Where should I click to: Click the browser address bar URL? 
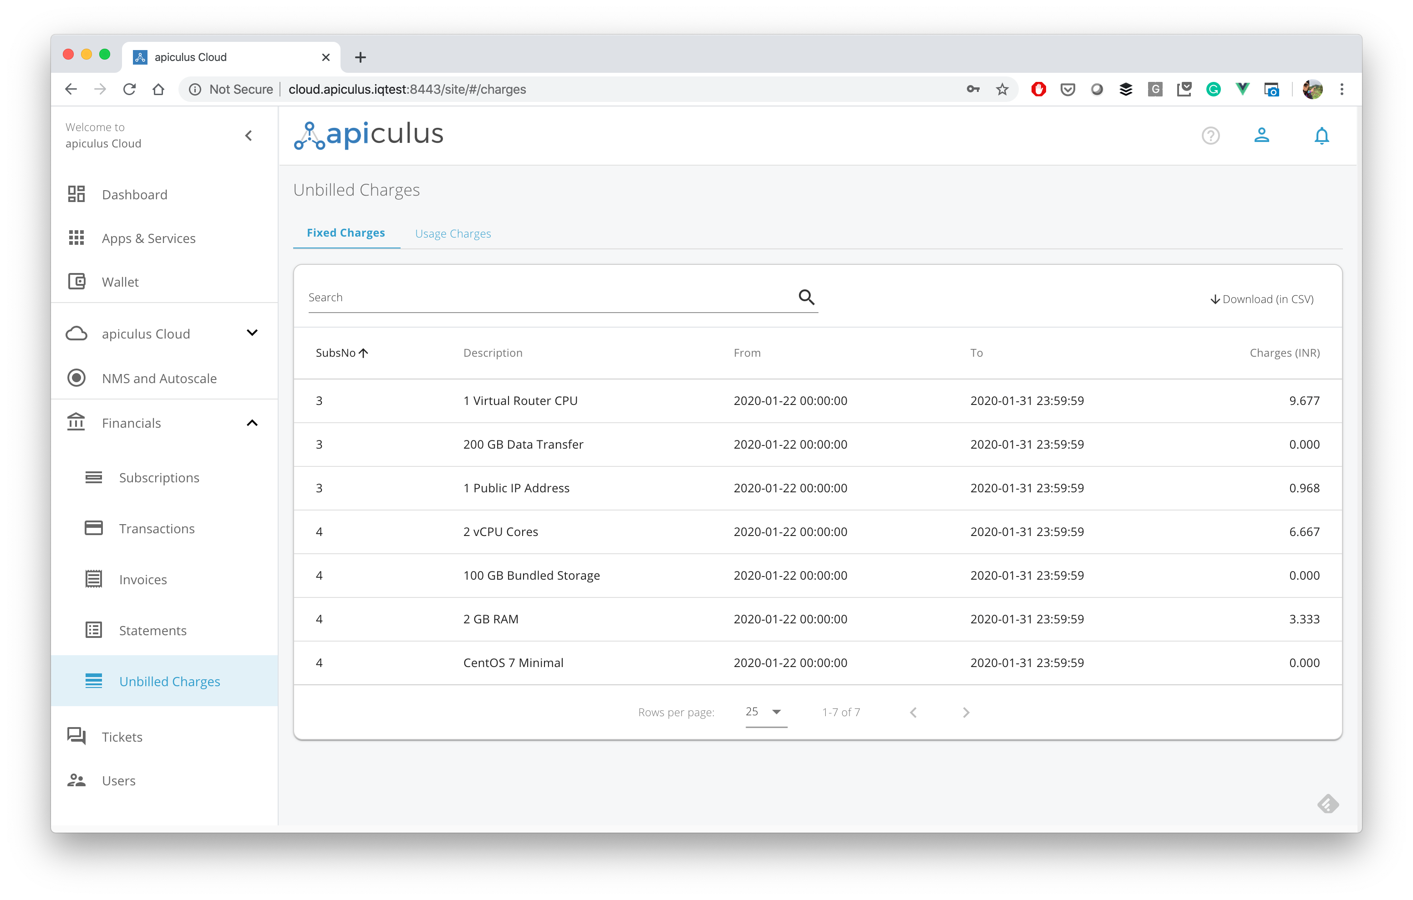407,89
